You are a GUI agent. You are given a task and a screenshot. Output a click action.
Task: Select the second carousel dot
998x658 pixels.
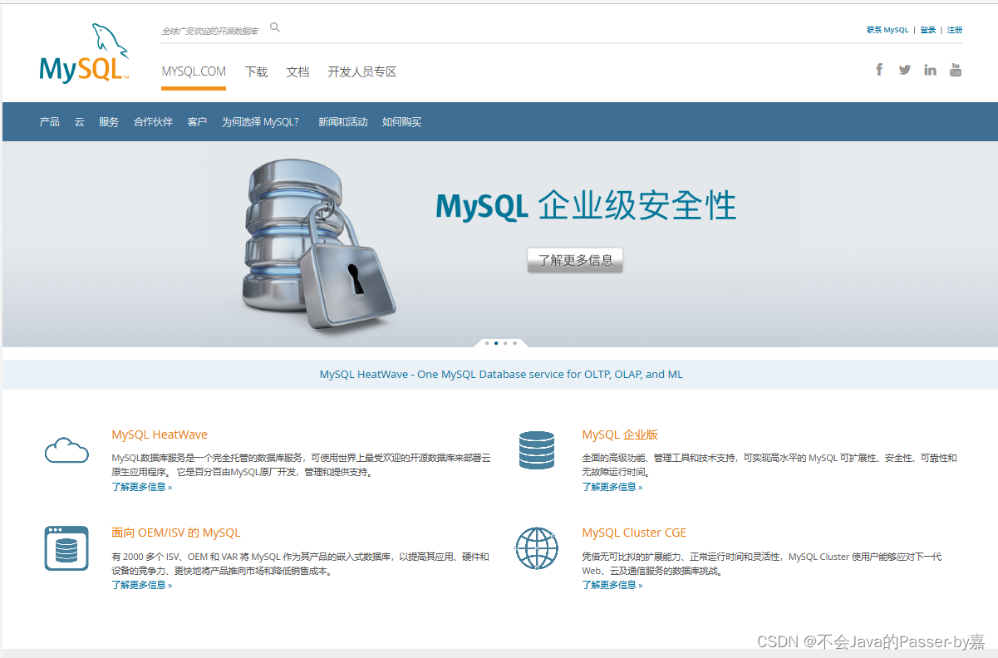tap(496, 342)
